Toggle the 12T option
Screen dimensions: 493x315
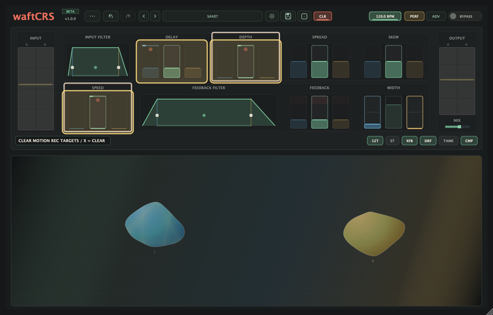point(375,141)
